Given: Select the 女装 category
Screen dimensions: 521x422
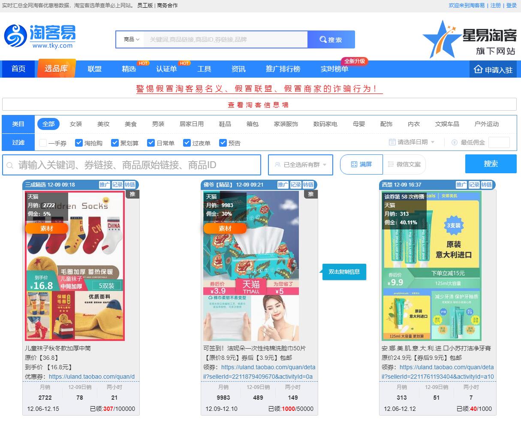Looking at the screenshot, I should point(76,124).
